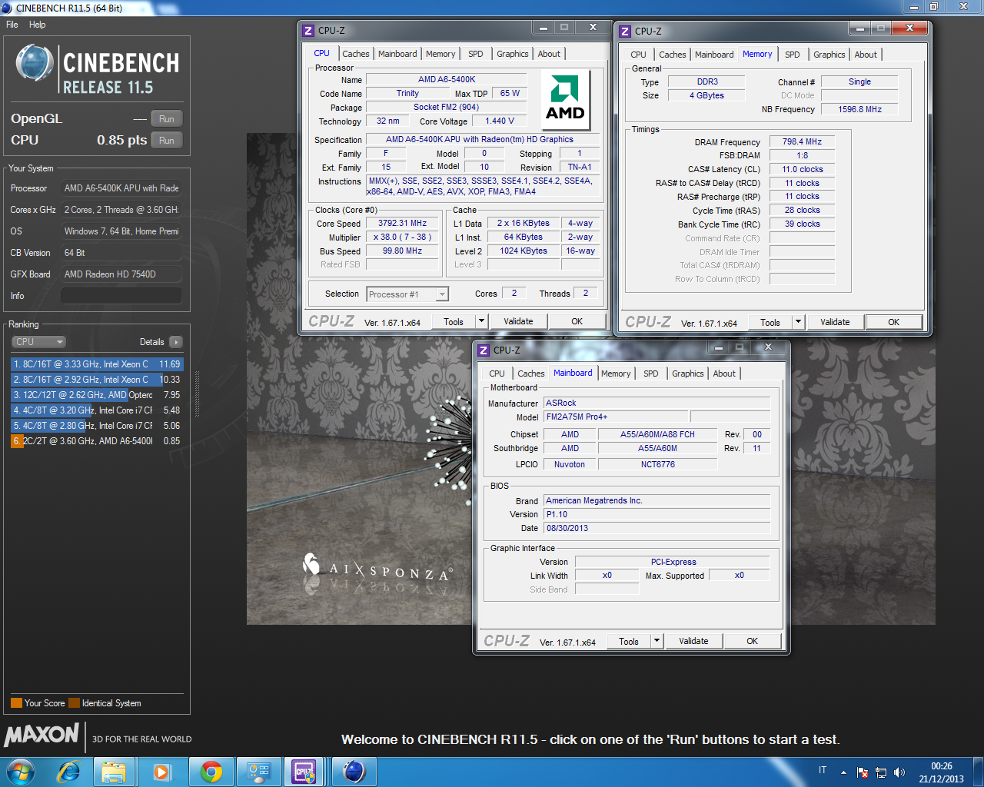The height and width of the screenshot is (787, 984).
Task: Open the File menu in Cinebench
Action: (12, 25)
